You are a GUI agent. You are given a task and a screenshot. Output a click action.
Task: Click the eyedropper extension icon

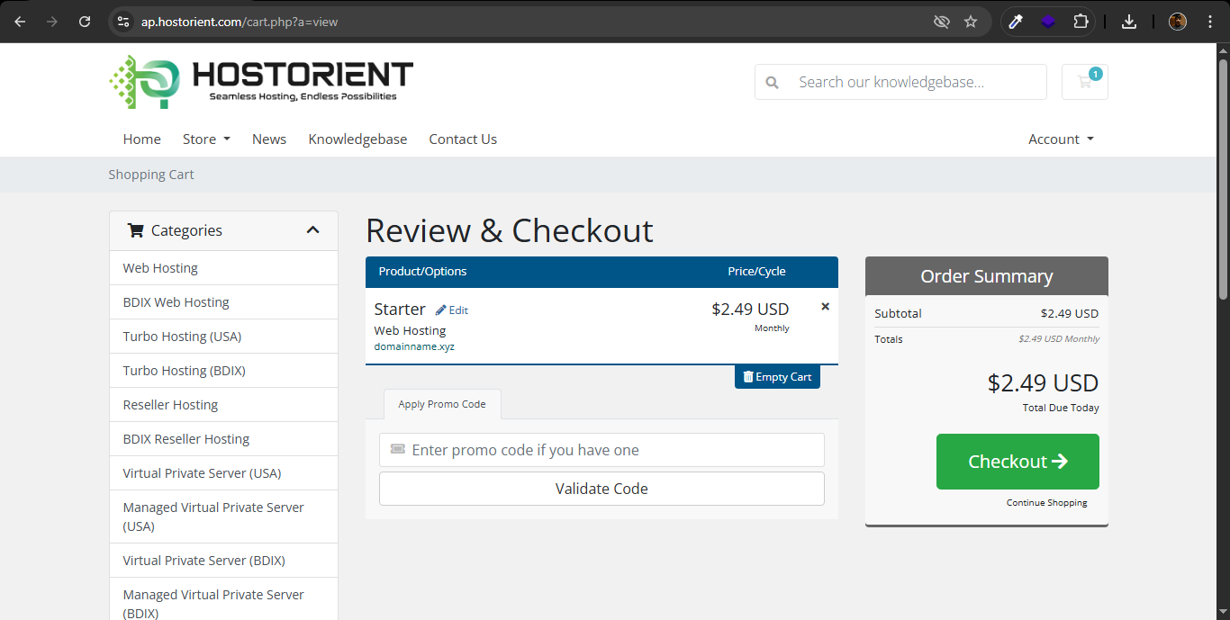[x=1016, y=22]
